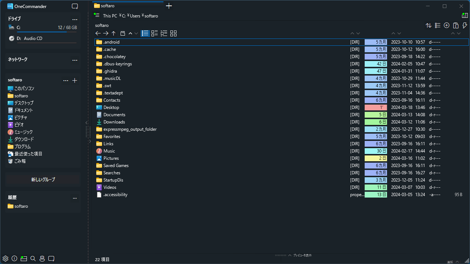The height and width of the screenshot is (264, 470).
Task: Open the info circle icon
Action: 15,259
